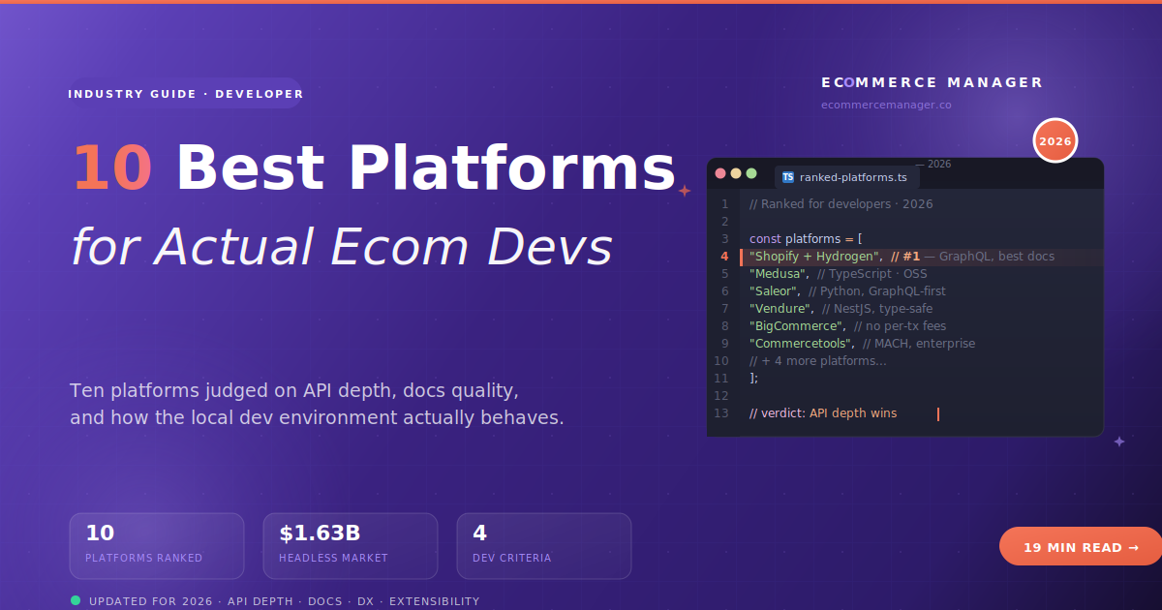
Task: Click the "Medusa" code line
Action: [838, 274]
